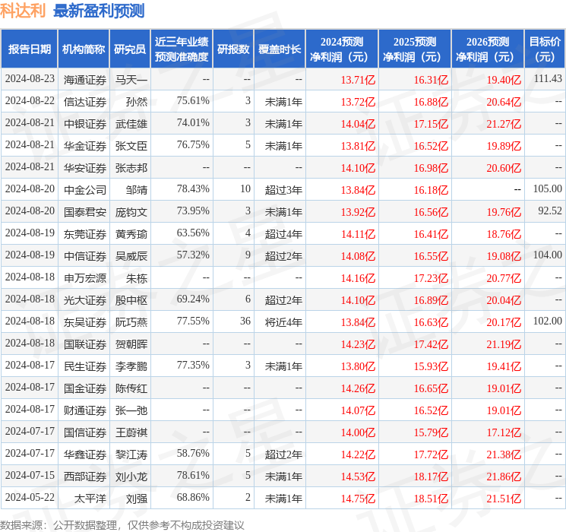
Task: Click 2025 profit 15.93亿
Action: point(431,366)
